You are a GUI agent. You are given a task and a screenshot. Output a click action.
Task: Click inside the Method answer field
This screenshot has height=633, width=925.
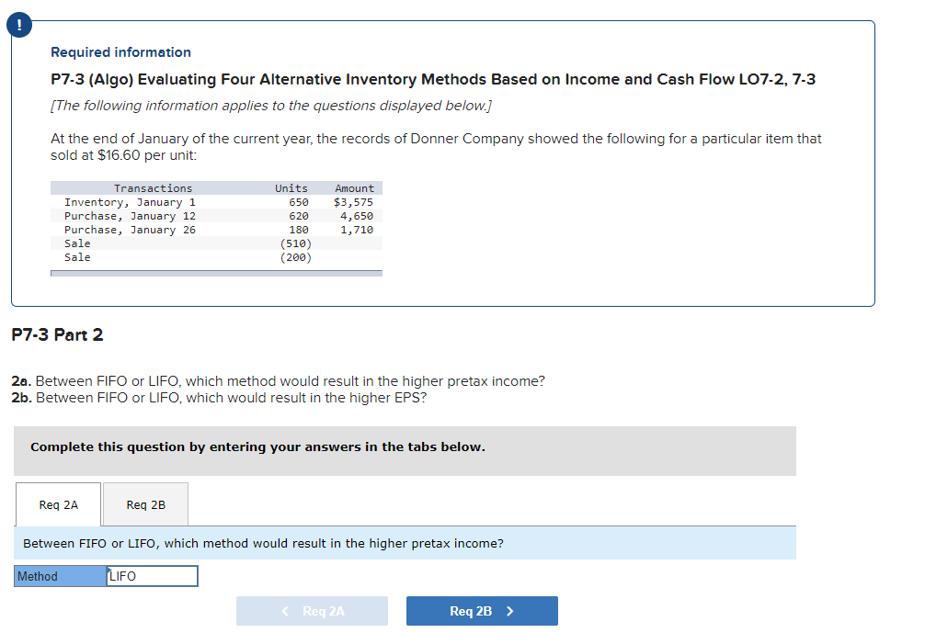(x=152, y=575)
